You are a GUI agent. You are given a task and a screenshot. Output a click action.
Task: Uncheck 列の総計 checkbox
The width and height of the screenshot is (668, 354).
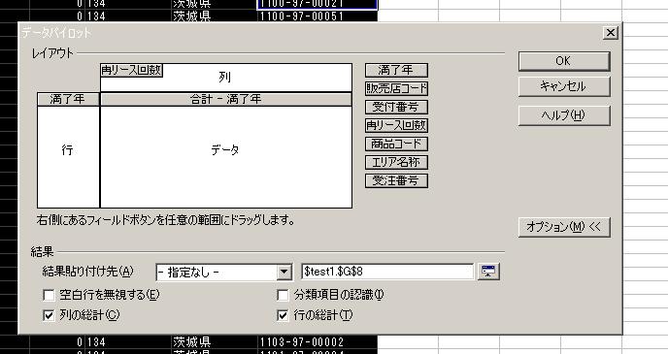point(49,315)
